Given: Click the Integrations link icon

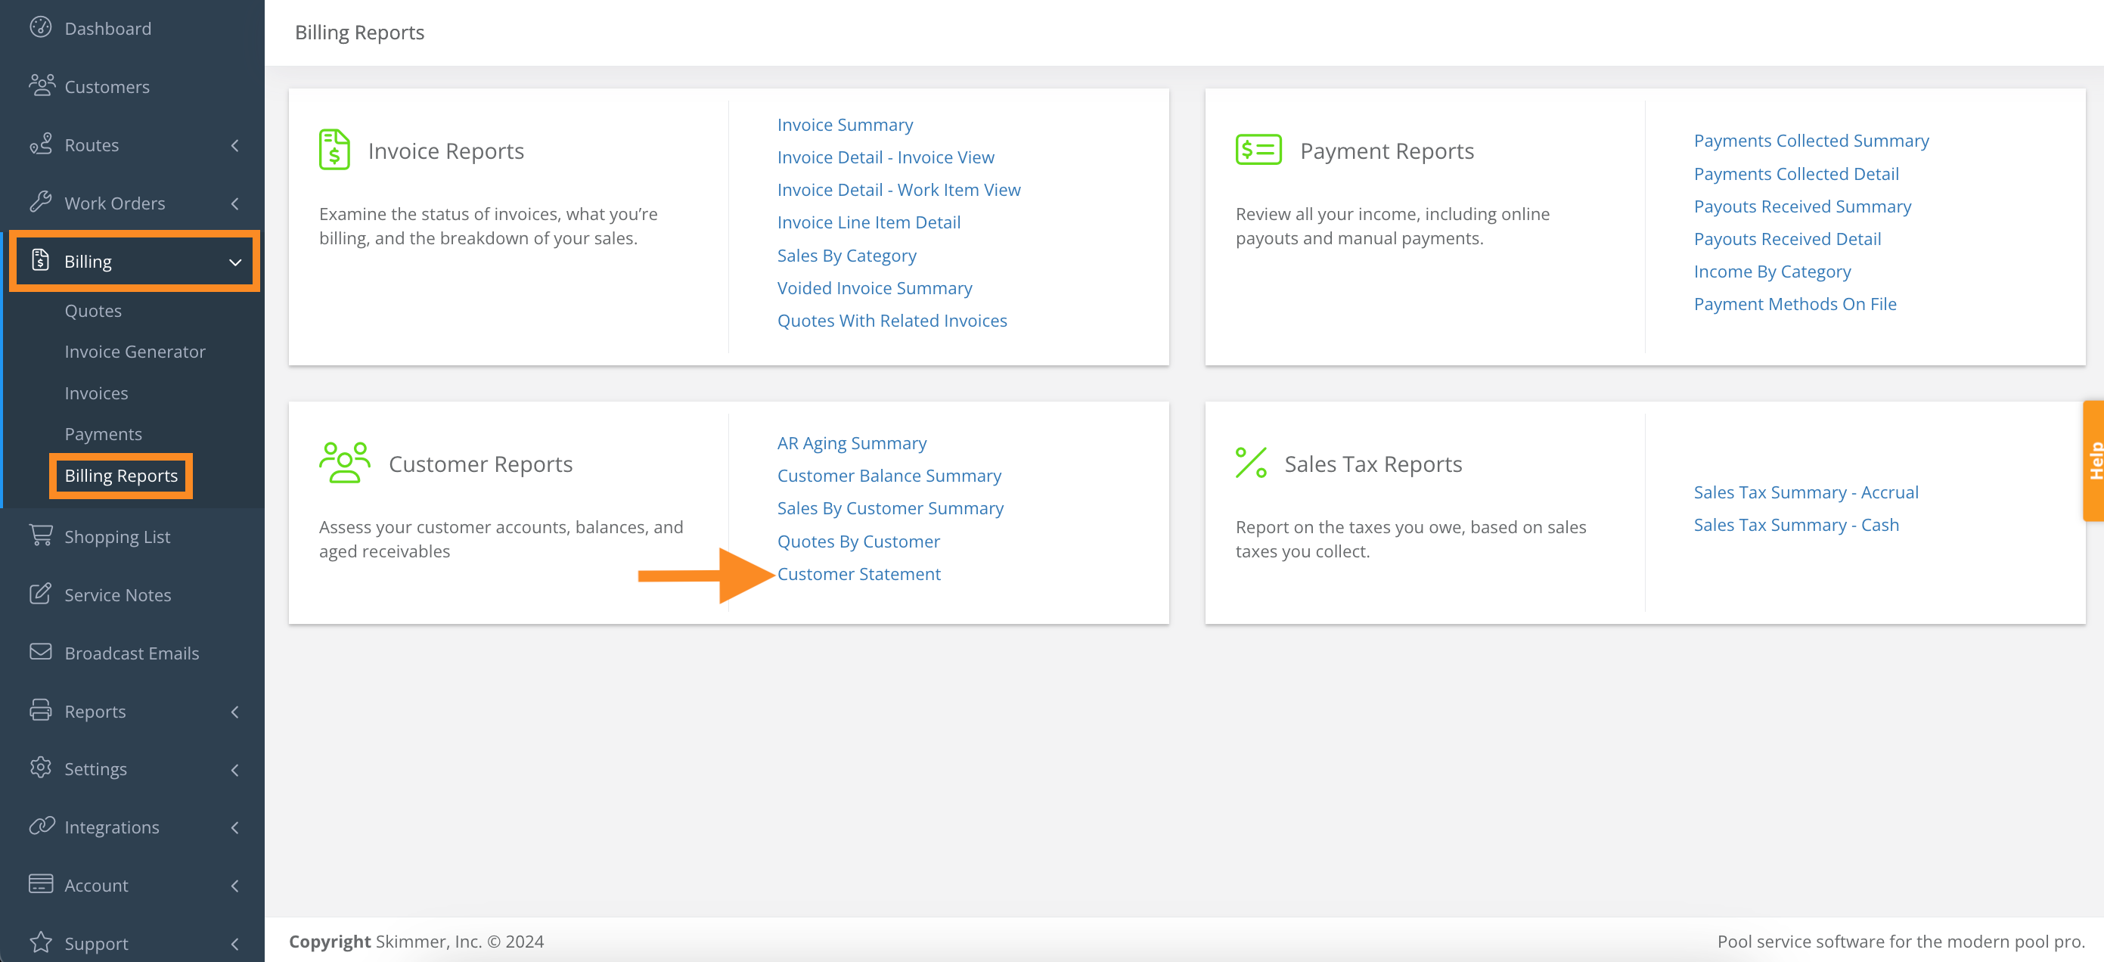Looking at the screenshot, I should click(41, 826).
